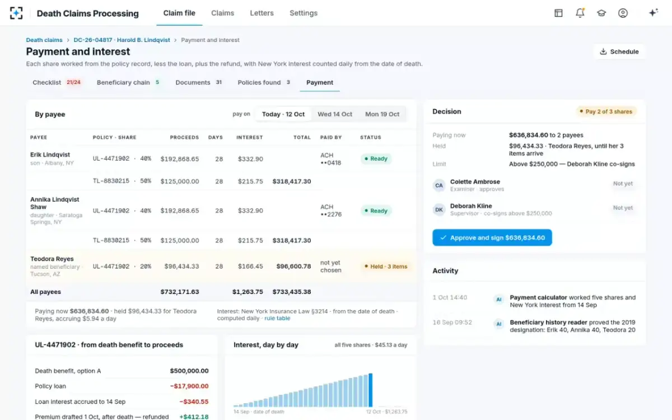Click the graduation cap learning icon

click(601, 13)
